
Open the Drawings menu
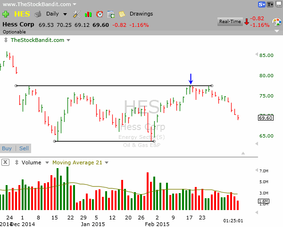coord(141,14)
